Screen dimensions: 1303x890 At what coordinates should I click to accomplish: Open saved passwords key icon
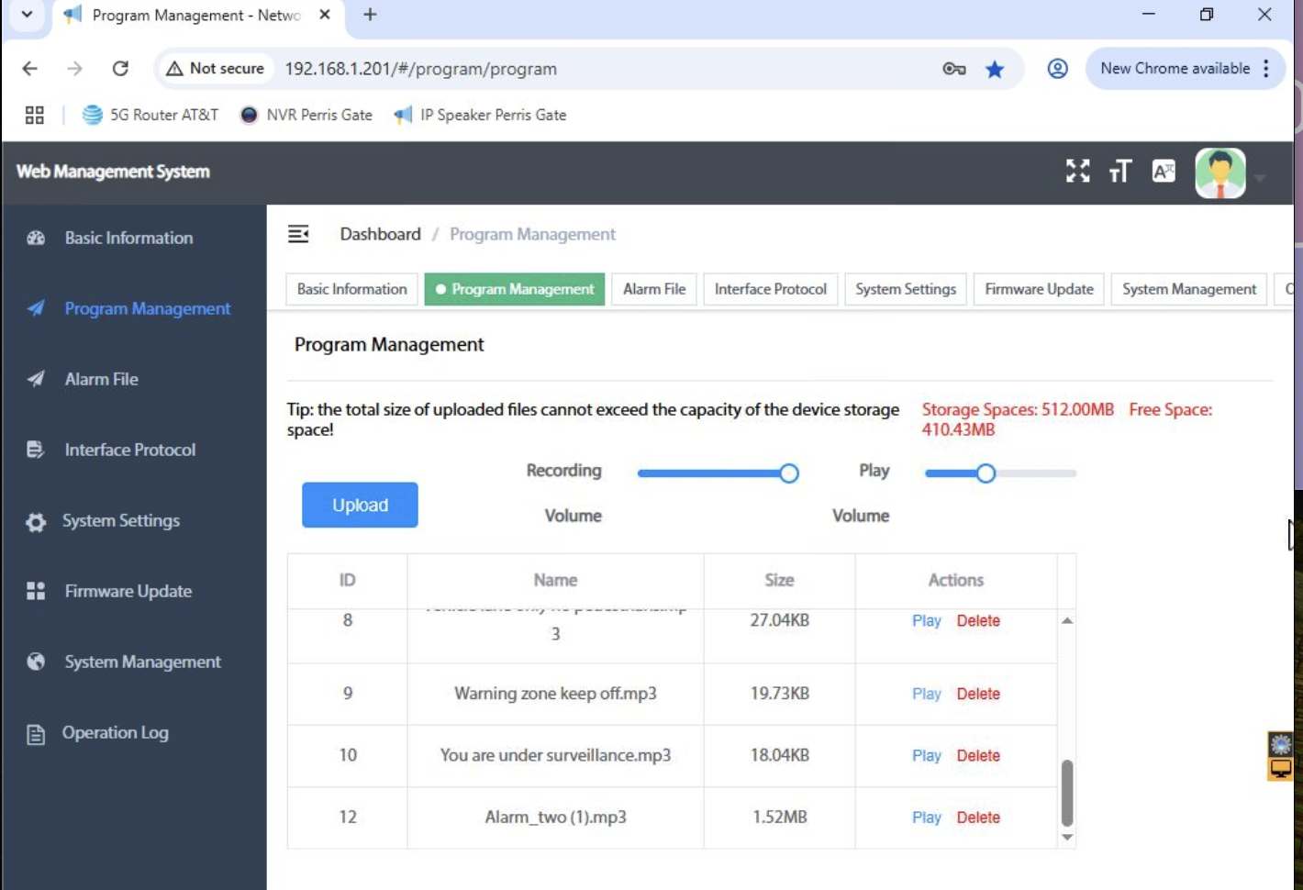954,69
